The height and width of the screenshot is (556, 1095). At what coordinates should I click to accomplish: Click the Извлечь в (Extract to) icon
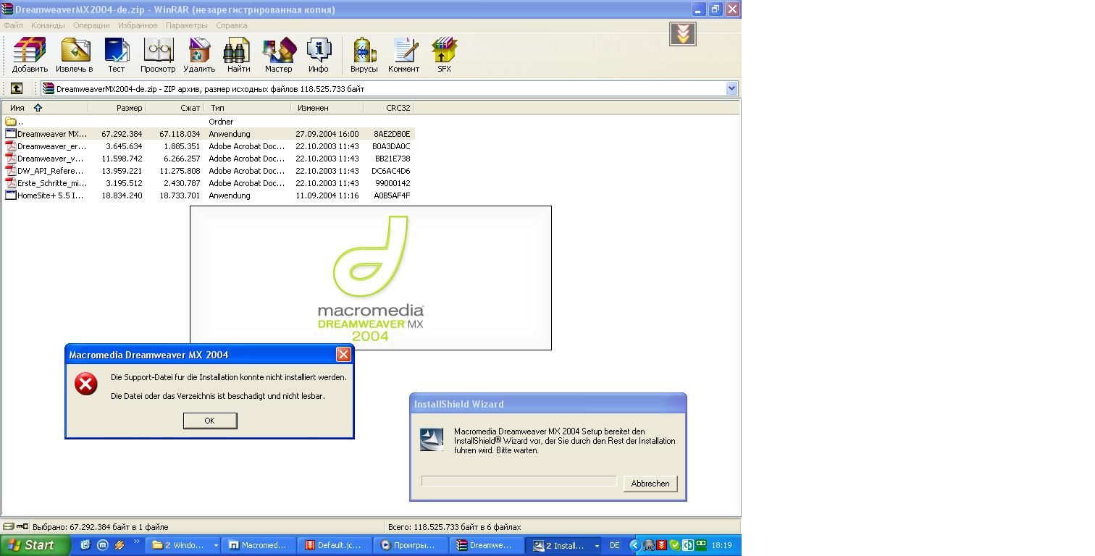pyautogui.click(x=75, y=55)
